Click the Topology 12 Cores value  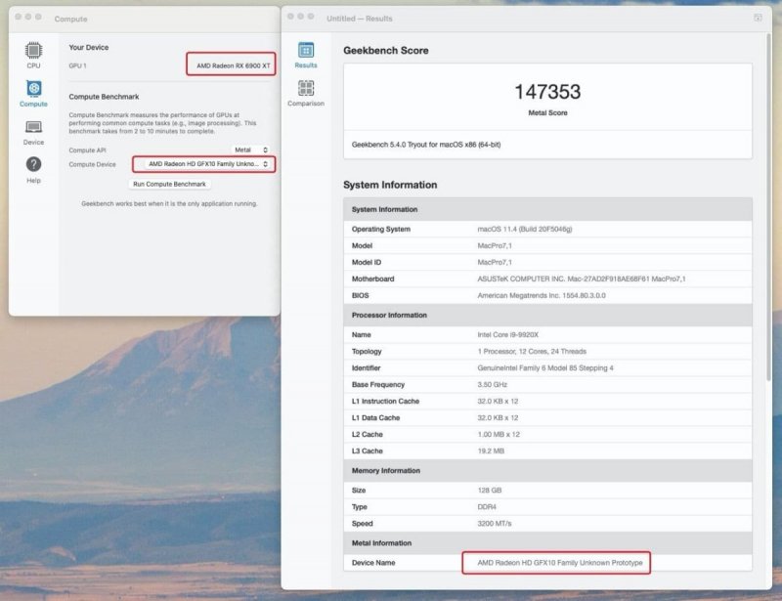pos(532,351)
